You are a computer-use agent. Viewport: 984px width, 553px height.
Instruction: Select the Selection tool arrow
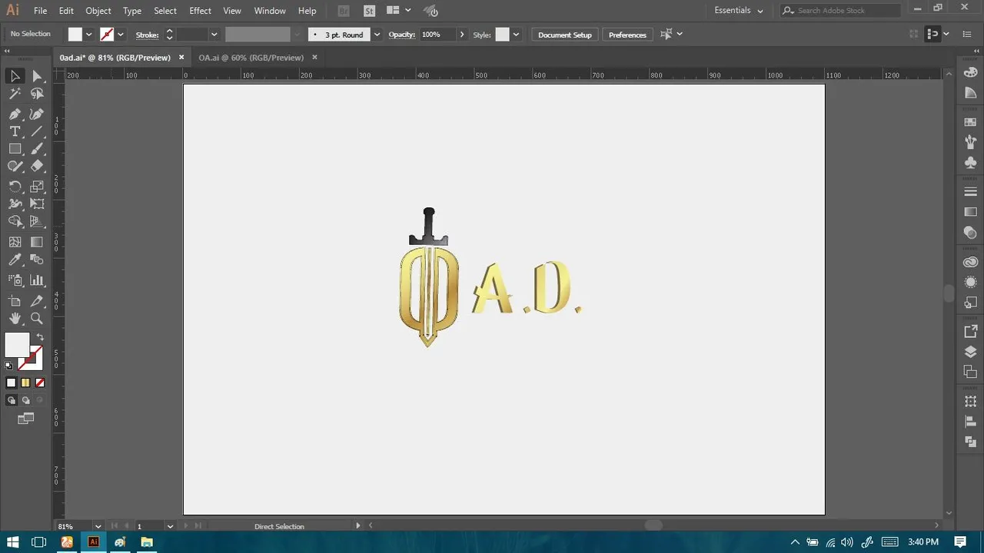(x=15, y=76)
